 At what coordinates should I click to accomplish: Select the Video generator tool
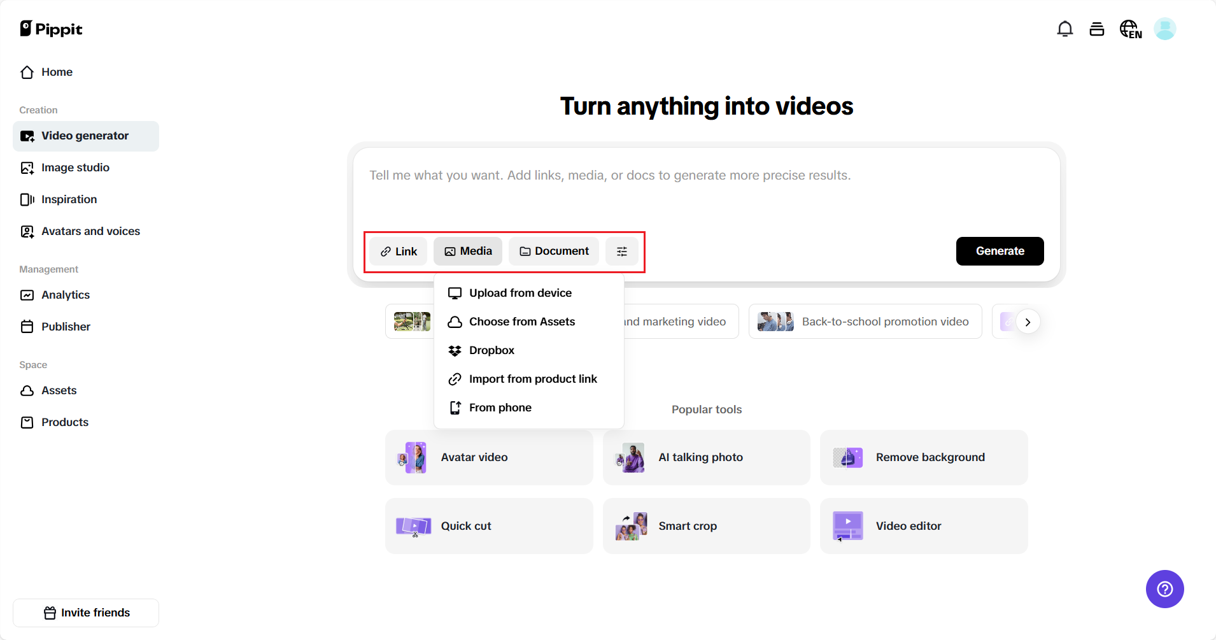click(x=84, y=136)
